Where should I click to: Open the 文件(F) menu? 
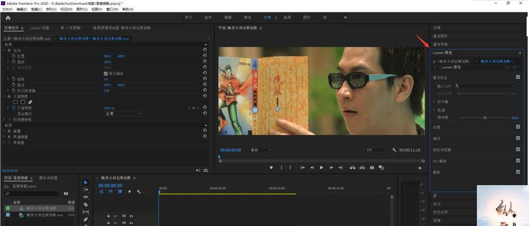[7, 10]
